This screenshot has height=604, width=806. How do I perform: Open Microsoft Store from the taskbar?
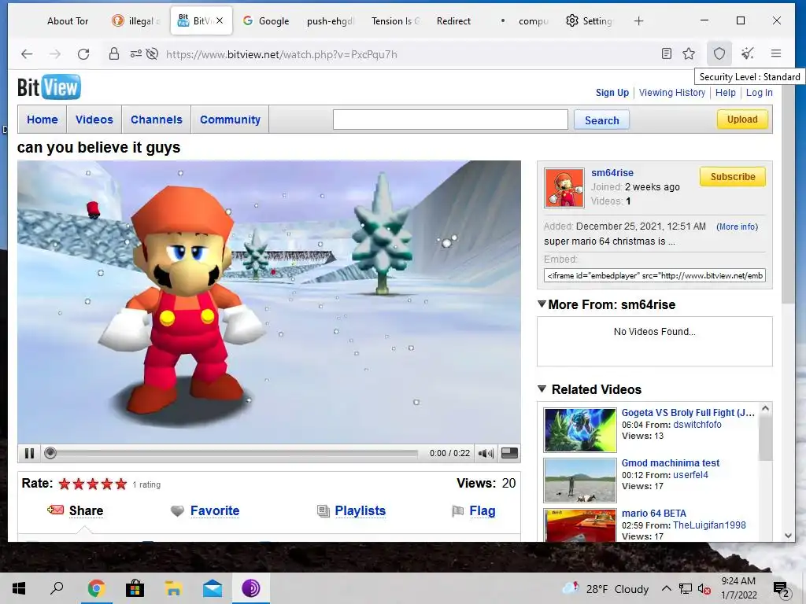(x=135, y=588)
